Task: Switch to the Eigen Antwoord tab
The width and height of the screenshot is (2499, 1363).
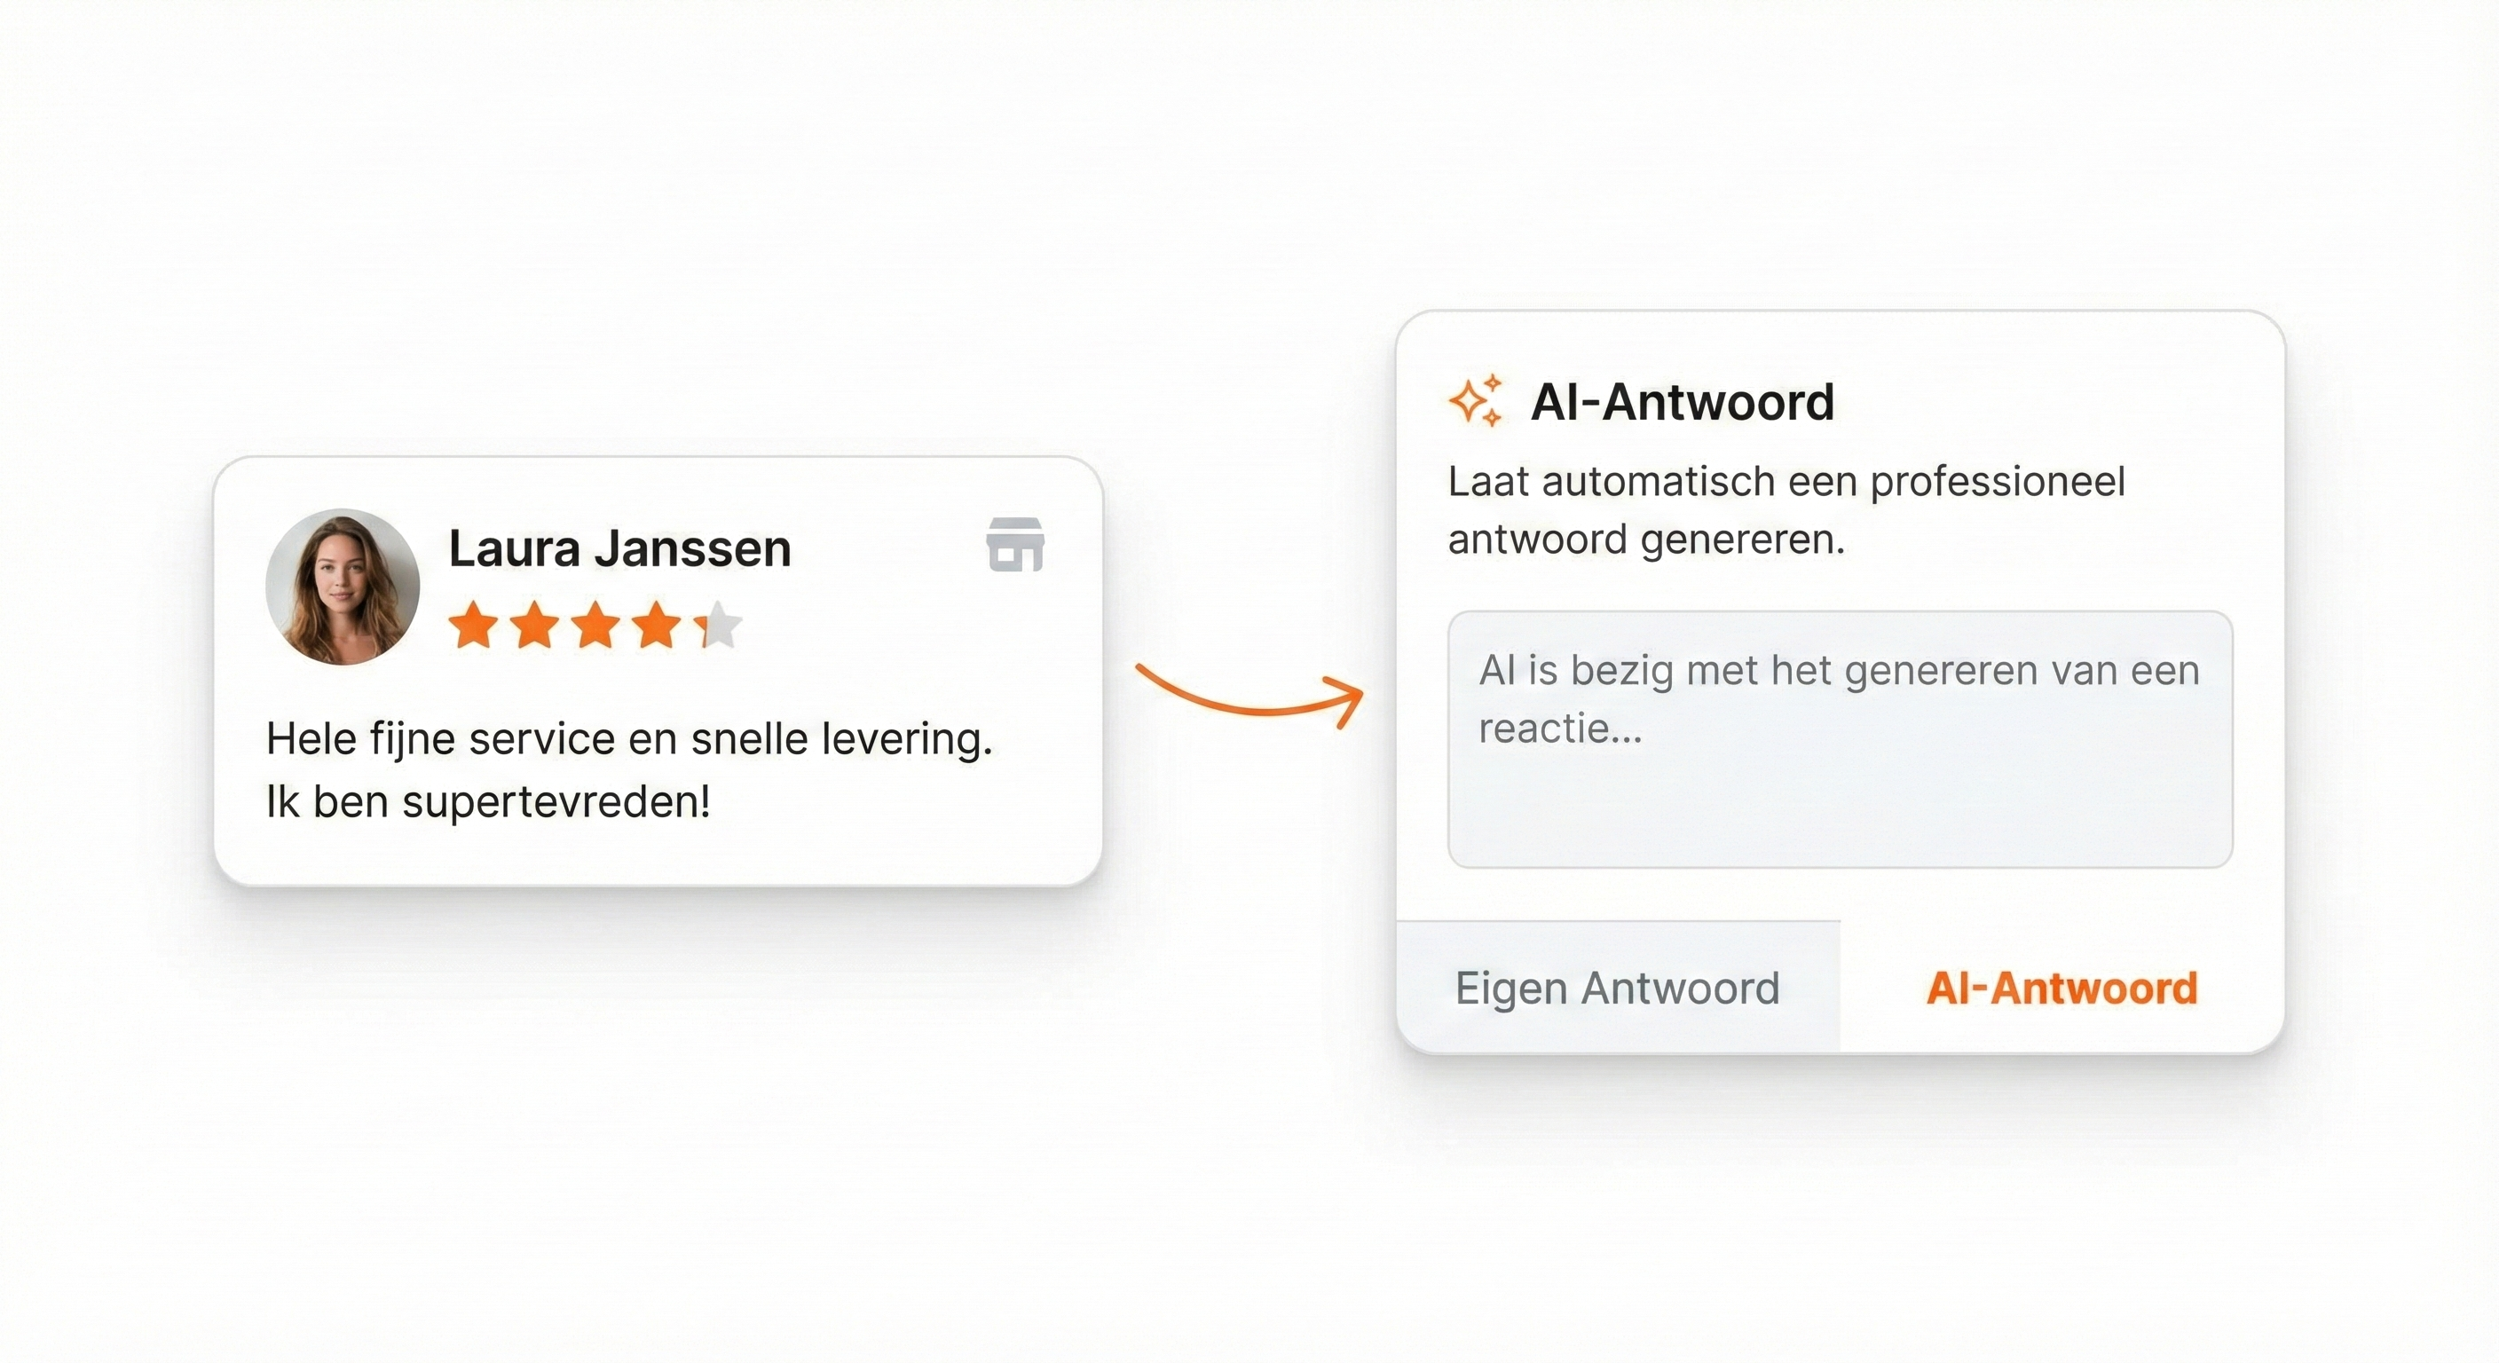Action: tap(1617, 988)
